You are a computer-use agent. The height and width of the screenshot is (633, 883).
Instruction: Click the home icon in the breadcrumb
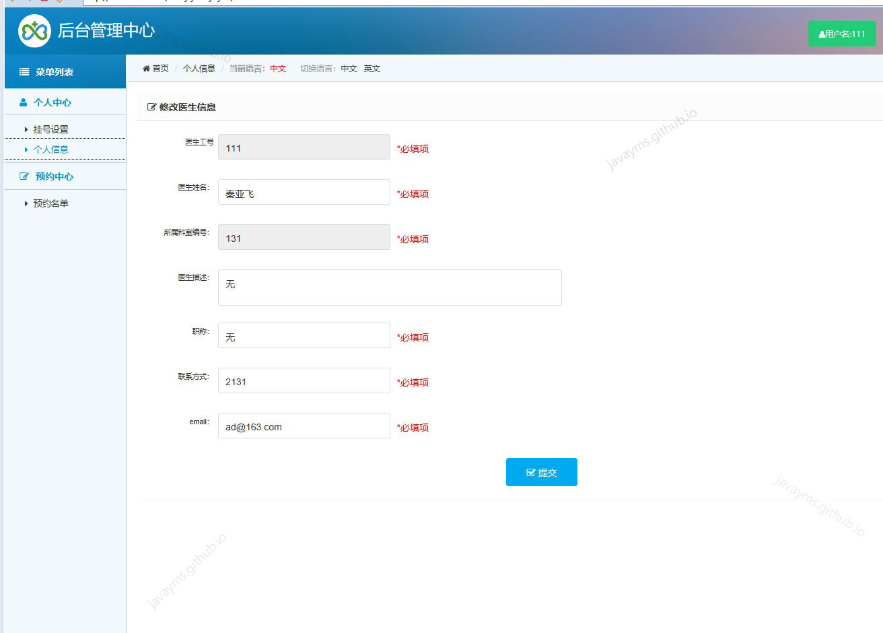tap(145, 68)
